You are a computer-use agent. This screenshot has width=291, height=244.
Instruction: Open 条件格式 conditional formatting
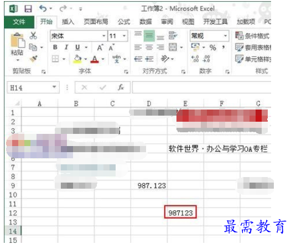pyautogui.click(x=252, y=35)
